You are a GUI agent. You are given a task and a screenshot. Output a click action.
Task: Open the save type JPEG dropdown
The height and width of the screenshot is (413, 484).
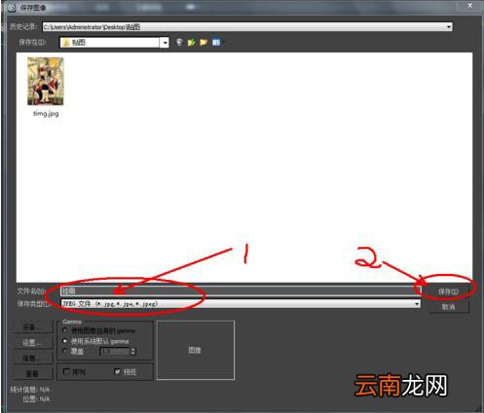(417, 303)
